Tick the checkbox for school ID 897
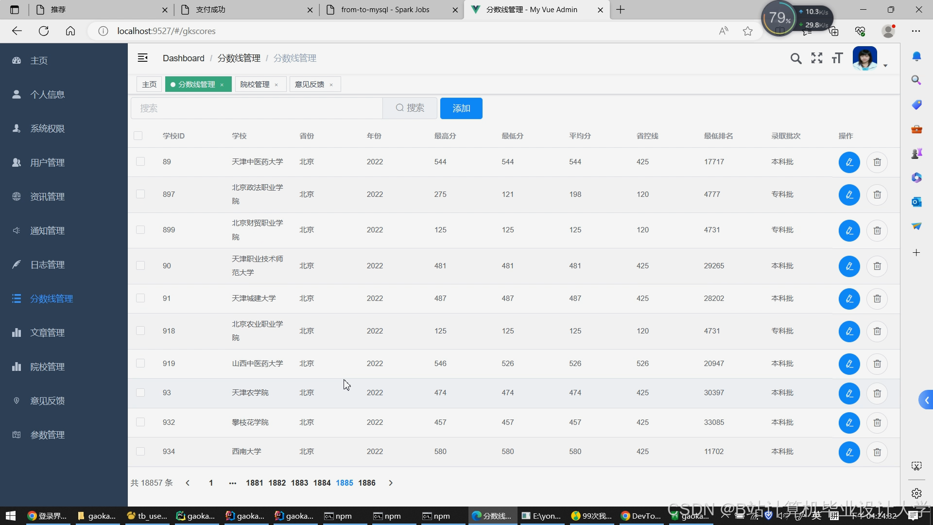Viewport: 933px width, 525px height. pyautogui.click(x=140, y=194)
